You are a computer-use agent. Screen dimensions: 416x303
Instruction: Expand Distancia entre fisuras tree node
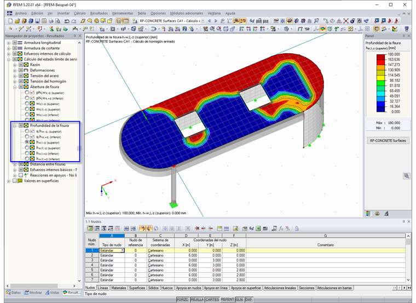pos(15,164)
